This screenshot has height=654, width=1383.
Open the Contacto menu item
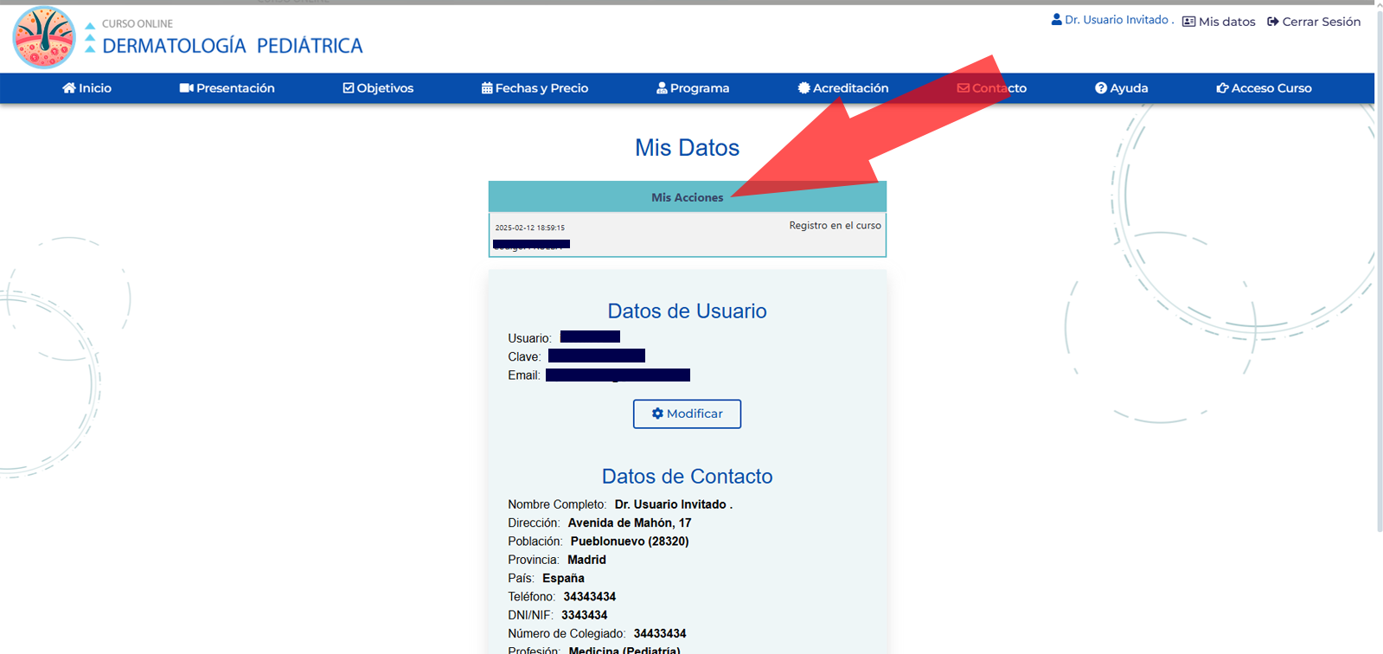[x=992, y=88]
